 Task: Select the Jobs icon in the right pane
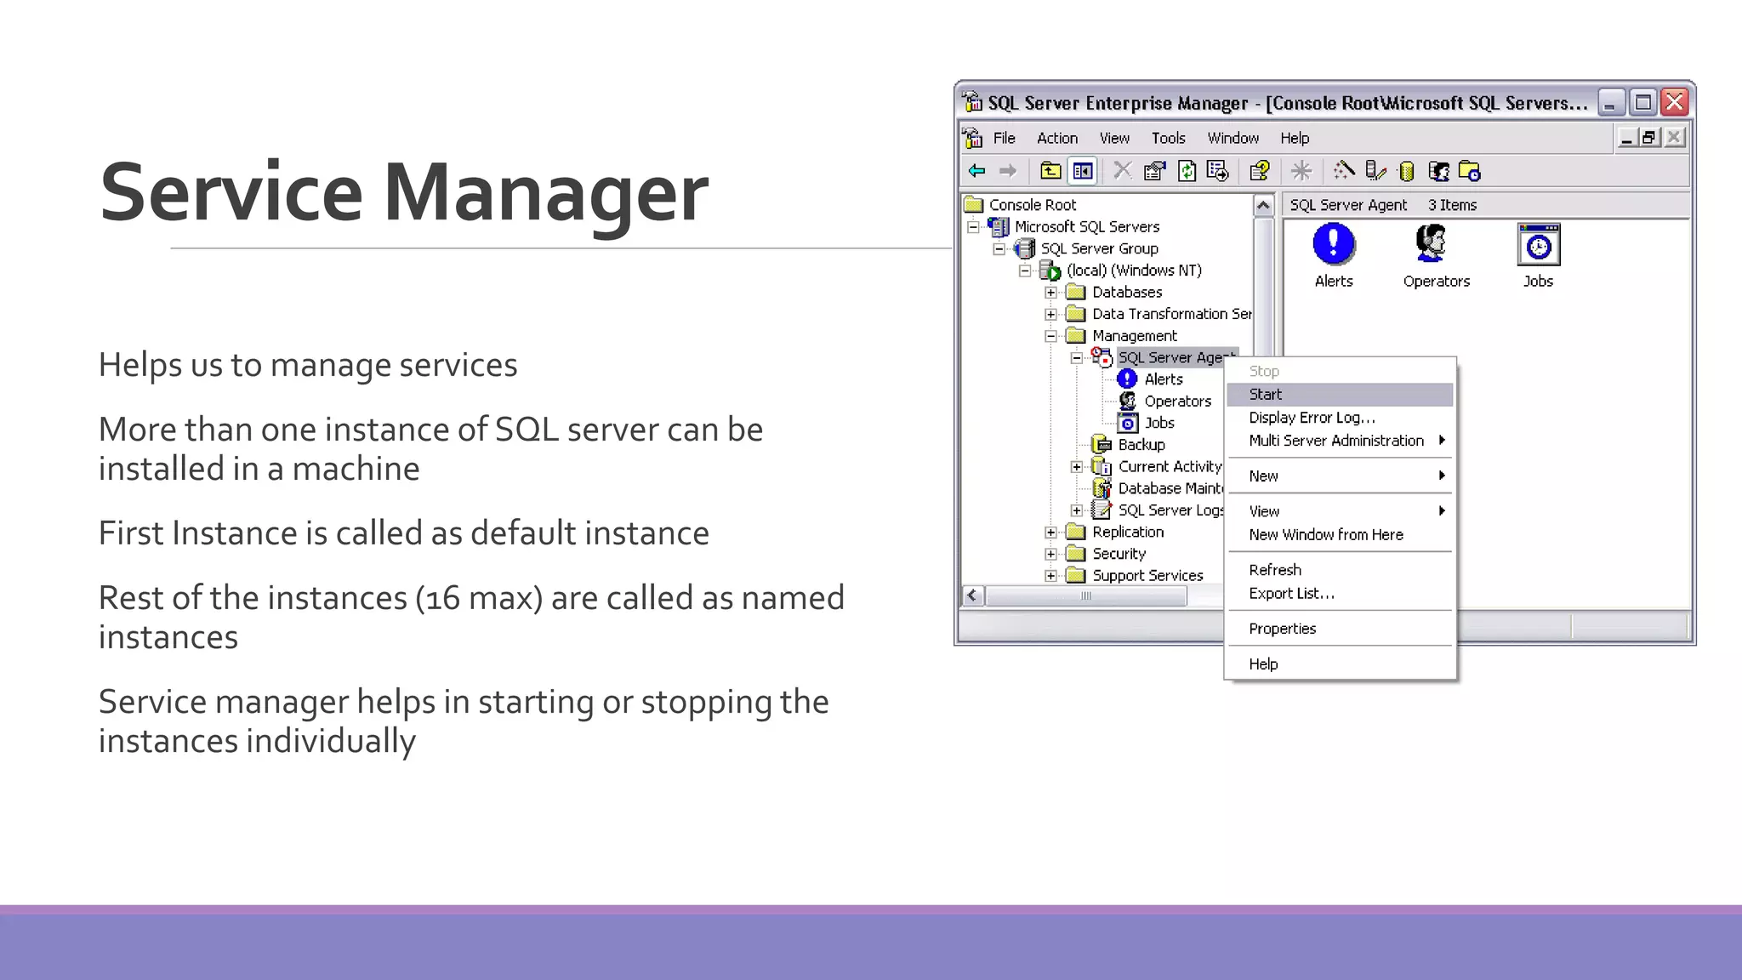coord(1538,255)
